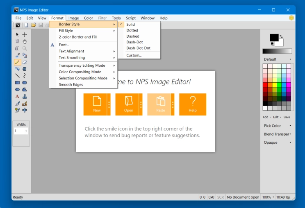
Task: Select the Eyedropper color picker tool
Action: [17, 55]
